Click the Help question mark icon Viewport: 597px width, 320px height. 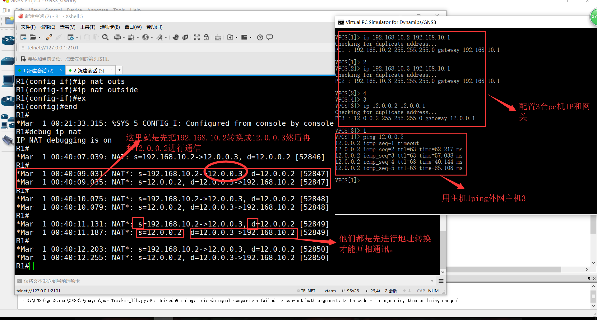(260, 37)
